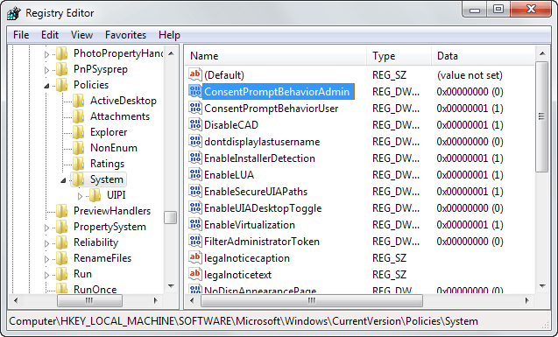558x337 pixels.
Task: Click the ConsentPromptBehaviorUser DWORD icon
Action: (195, 108)
